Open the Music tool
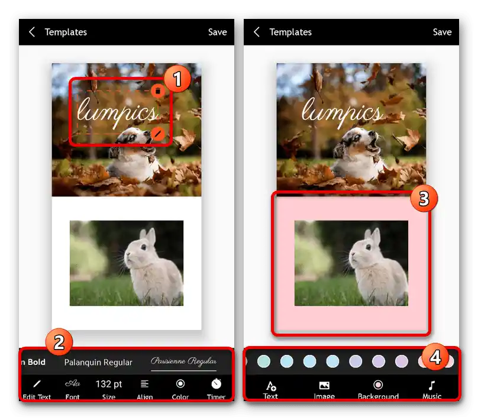Screen dimensions: 478x420 [432, 390]
